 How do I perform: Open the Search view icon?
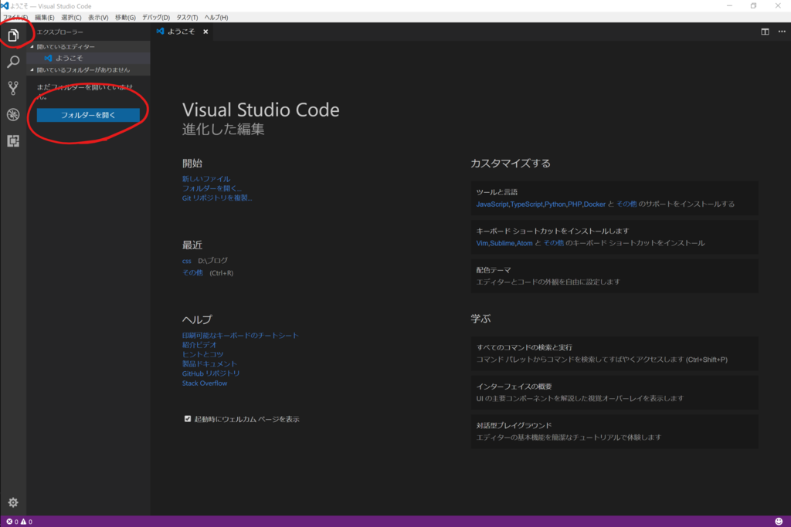coord(13,62)
